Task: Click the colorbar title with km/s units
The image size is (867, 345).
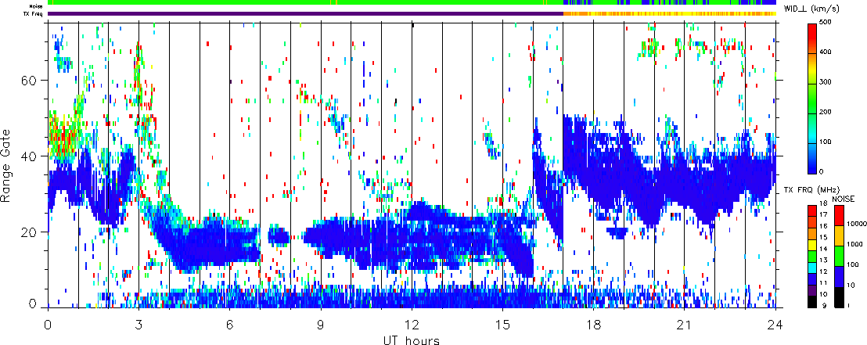Action: coord(822,9)
